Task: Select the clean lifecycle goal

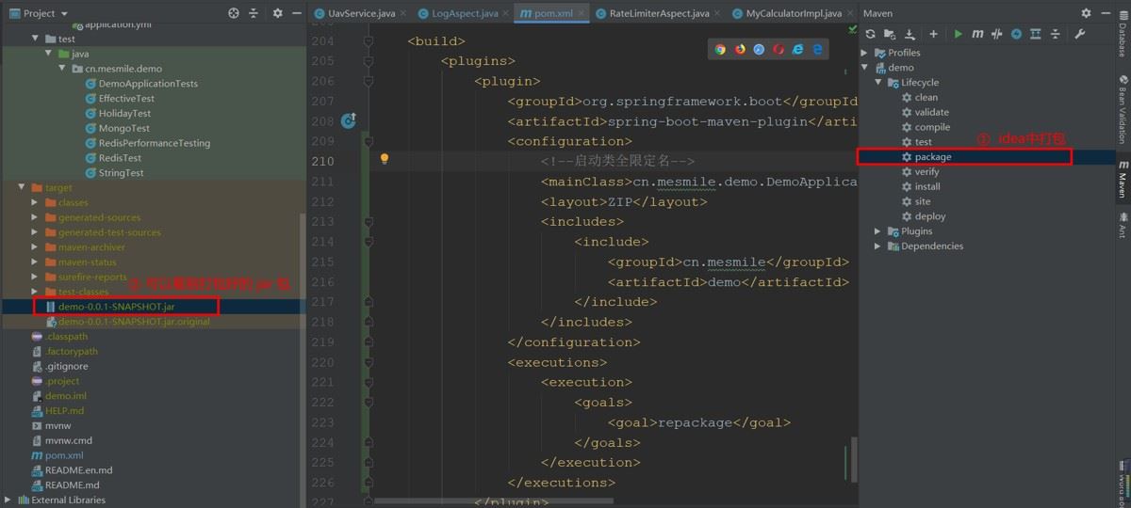Action: click(926, 97)
